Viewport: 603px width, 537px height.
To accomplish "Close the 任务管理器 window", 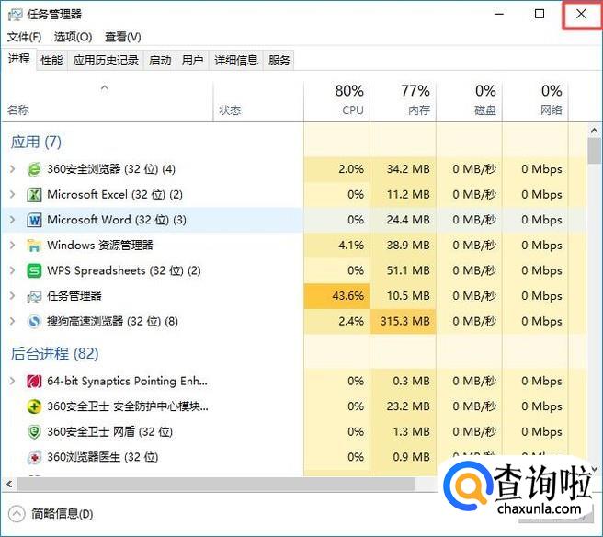I will point(581,14).
